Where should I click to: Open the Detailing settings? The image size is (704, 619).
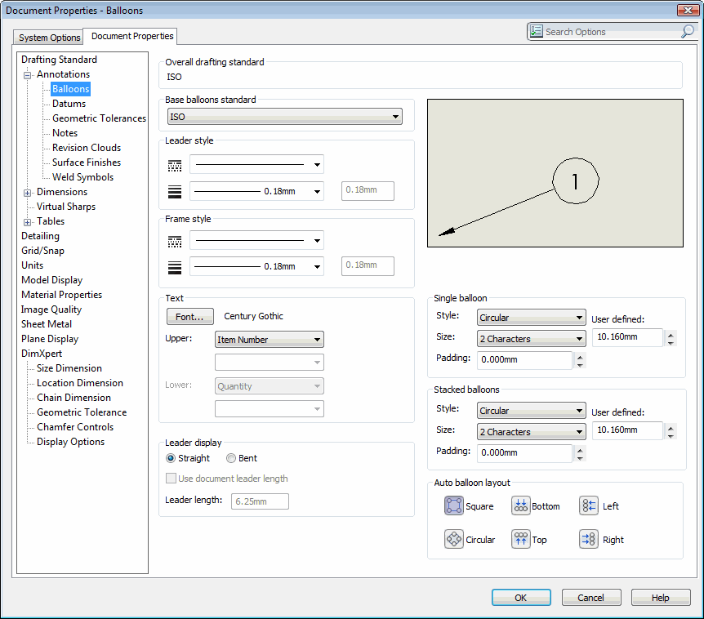40,236
